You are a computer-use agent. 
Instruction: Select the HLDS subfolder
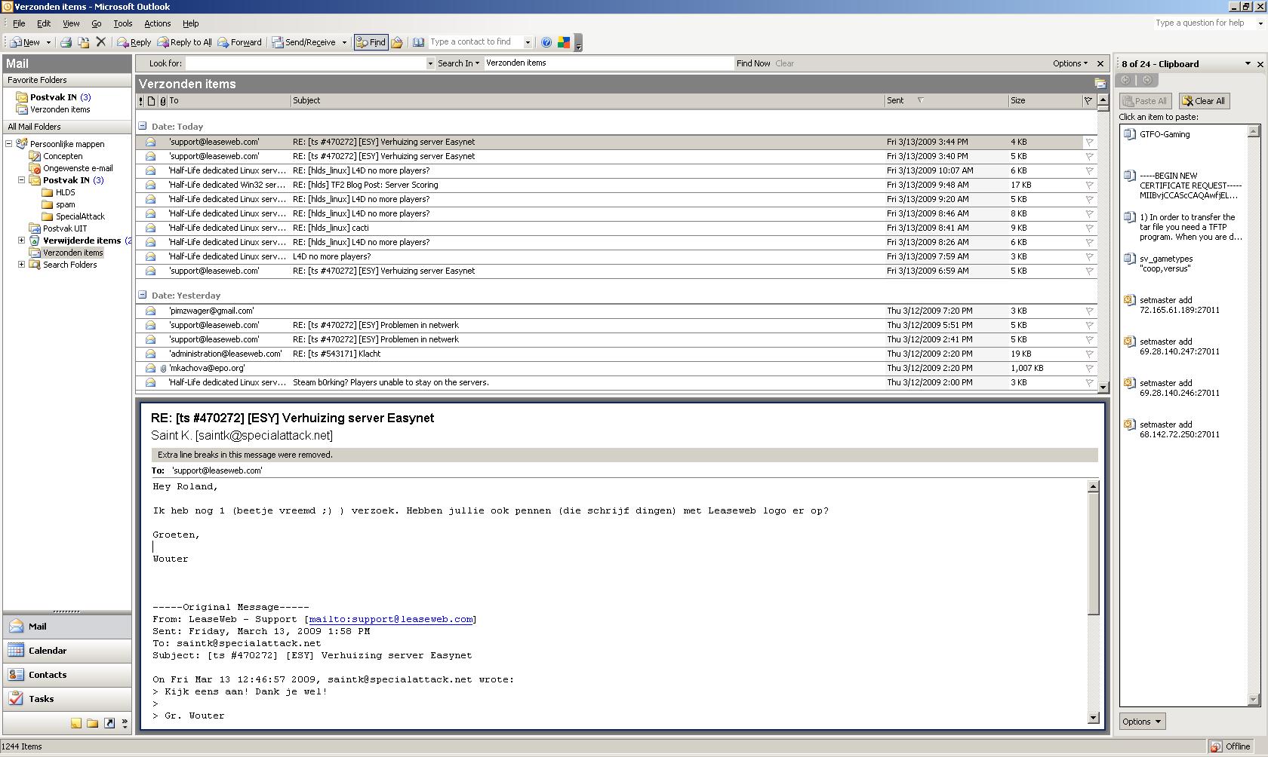pyautogui.click(x=65, y=192)
